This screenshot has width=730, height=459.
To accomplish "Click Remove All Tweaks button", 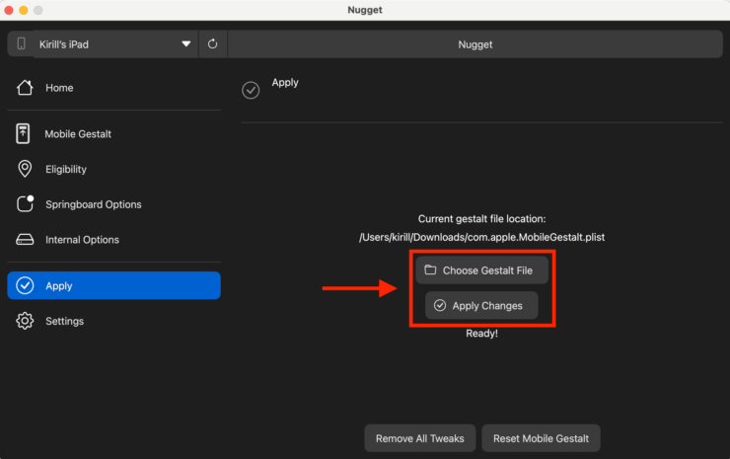I will coord(420,438).
